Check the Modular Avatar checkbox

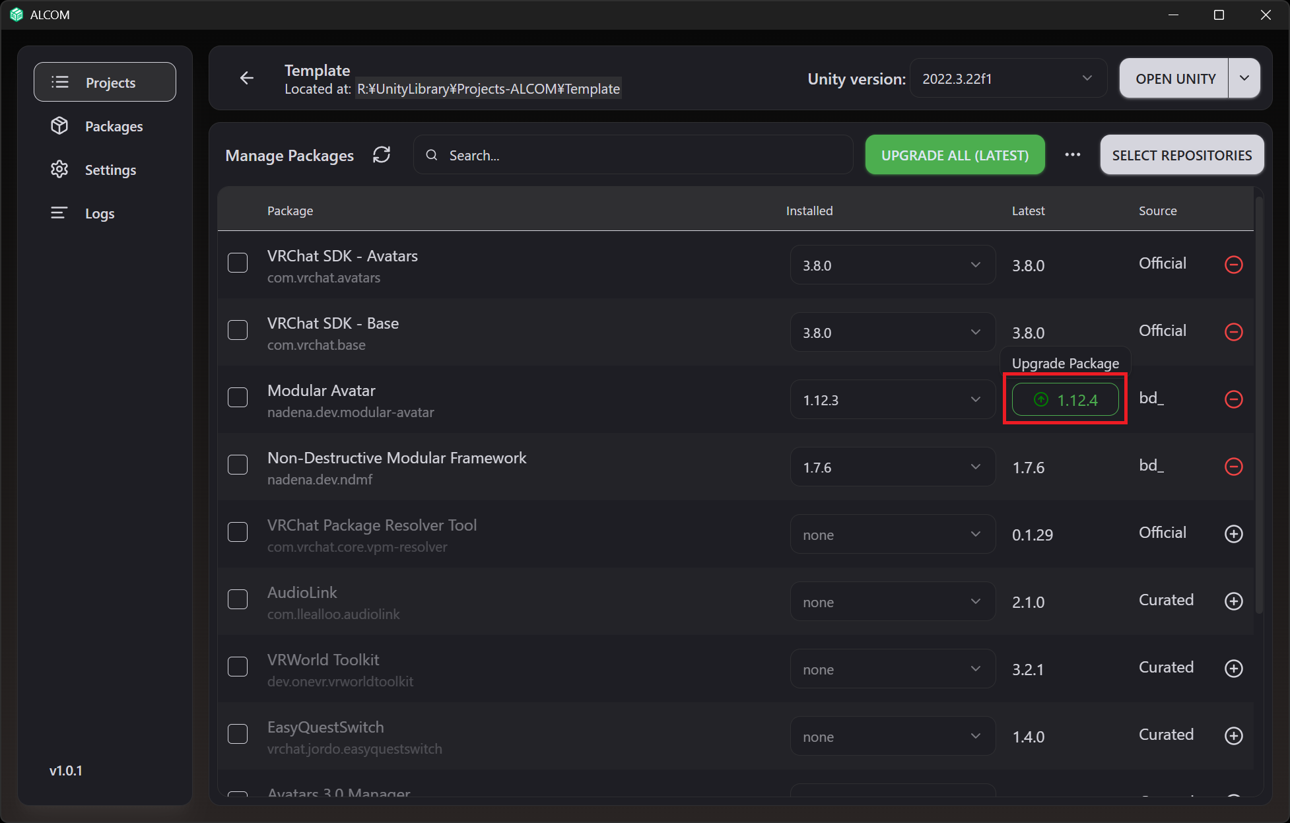238,397
